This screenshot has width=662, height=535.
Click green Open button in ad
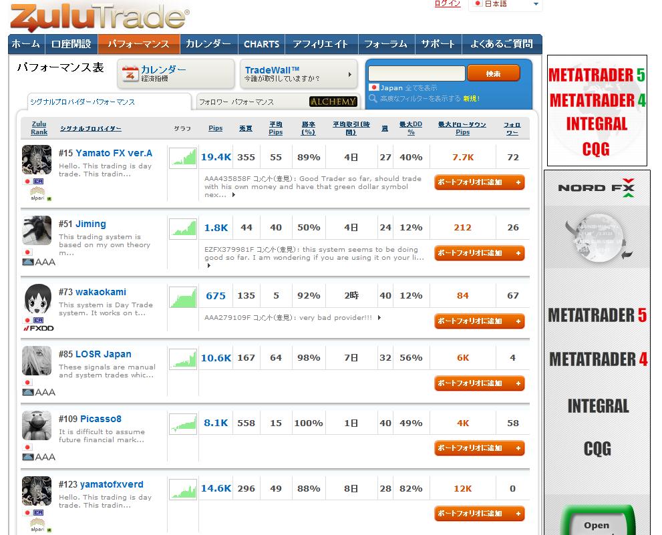[597, 522]
